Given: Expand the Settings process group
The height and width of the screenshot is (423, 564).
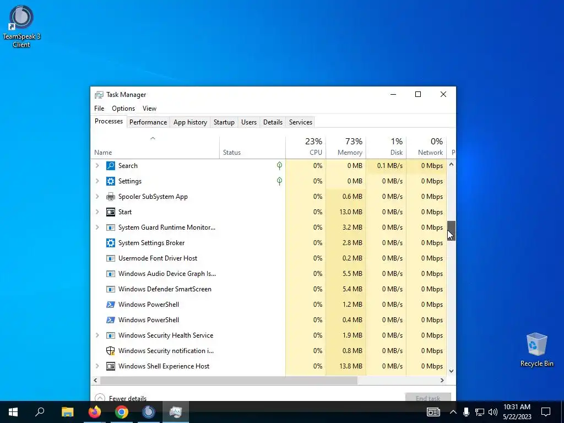Looking at the screenshot, I should 97,181.
